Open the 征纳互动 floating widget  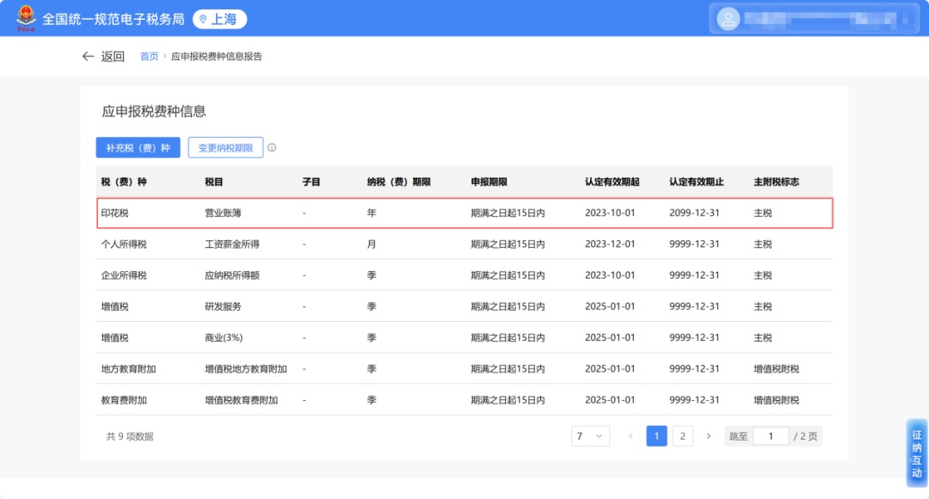[x=916, y=453]
